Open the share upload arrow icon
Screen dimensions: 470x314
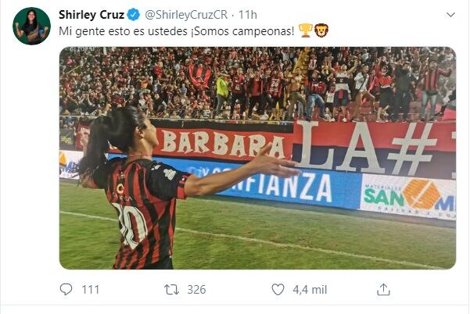(383, 290)
